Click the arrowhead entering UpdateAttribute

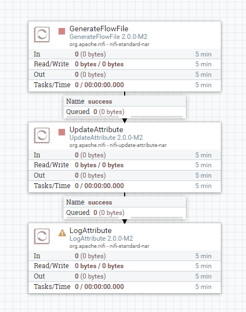tap(125, 121)
